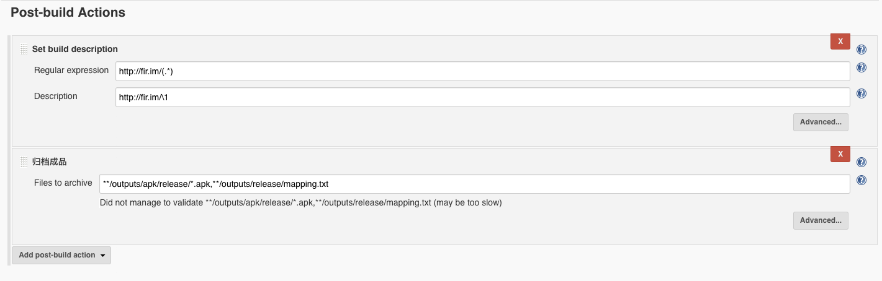This screenshot has width=882, height=281.
Task: Select the 归档成品 section title
Action: pos(49,162)
